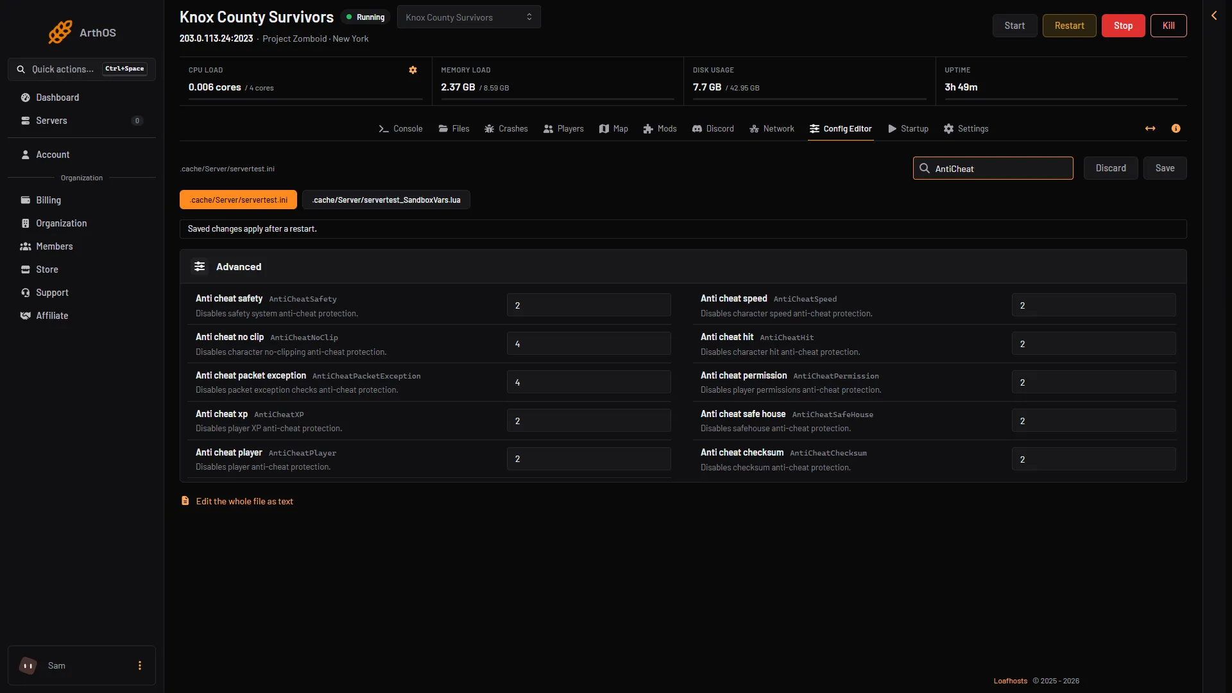Open the Startup tab

click(909, 128)
